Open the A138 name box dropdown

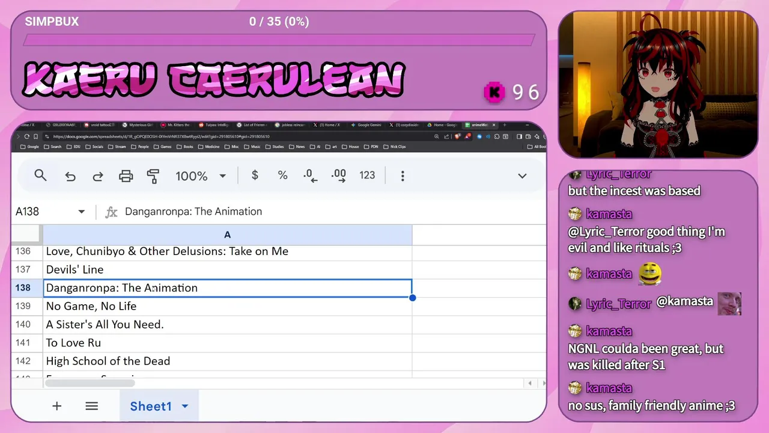tap(82, 212)
